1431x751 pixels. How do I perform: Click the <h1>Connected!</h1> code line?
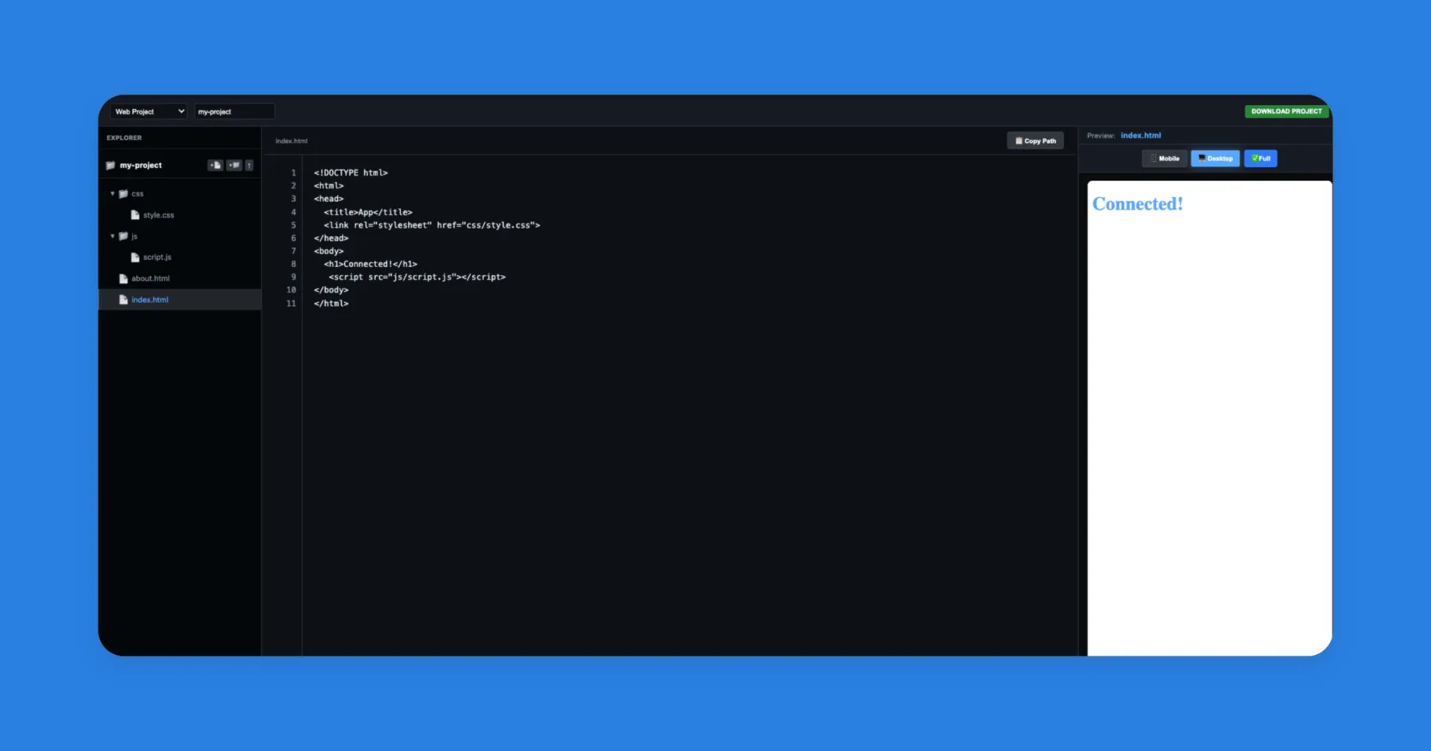tap(370, 264)
